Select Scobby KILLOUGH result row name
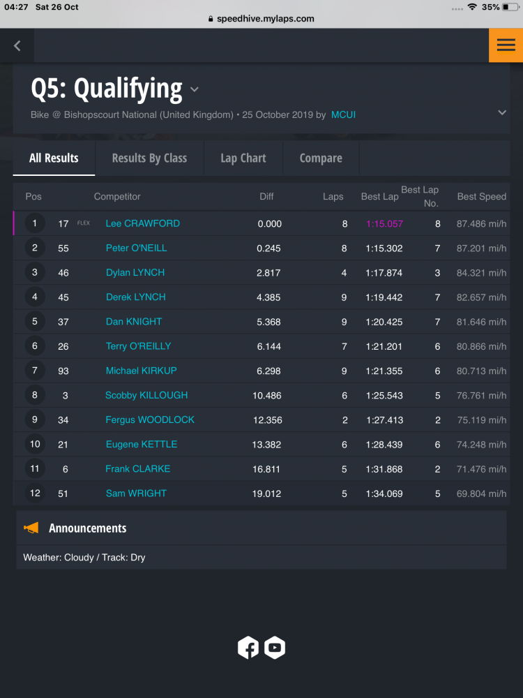 coord(146,395)
